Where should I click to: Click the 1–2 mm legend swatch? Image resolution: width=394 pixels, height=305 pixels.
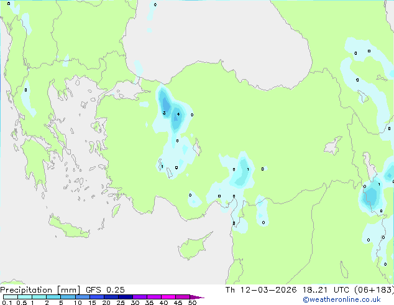pos(39,297)
